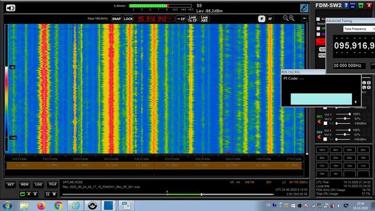Open Internet Explorer from the taskbar
375x211 pixels.
pos(76,206)
